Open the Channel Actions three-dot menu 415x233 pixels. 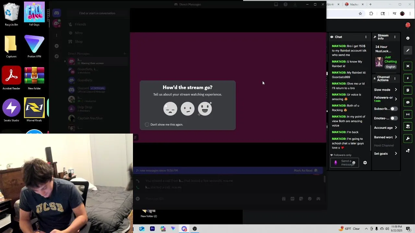tap(395, 79)
